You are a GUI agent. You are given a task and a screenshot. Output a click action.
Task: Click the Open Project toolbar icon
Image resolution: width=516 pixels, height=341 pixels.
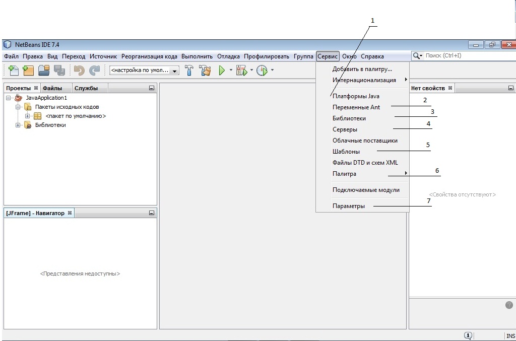click(x=44, y=71)
